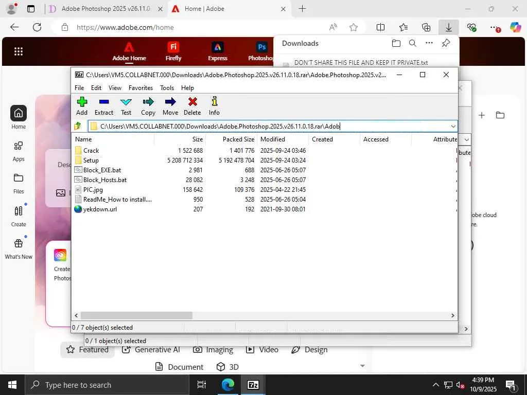Switch to the Adobe Photoshop 2025 browser tab
This screenshot has width=527, height=395.
click(105, 9)
